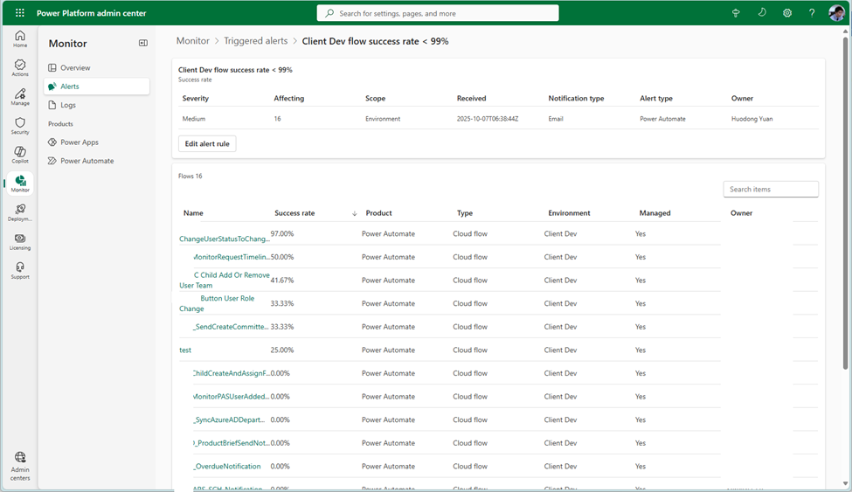Open Actions in the left rail
This screenshot has width=852, height=492.
pyautogui.click(x=20, y=68)
